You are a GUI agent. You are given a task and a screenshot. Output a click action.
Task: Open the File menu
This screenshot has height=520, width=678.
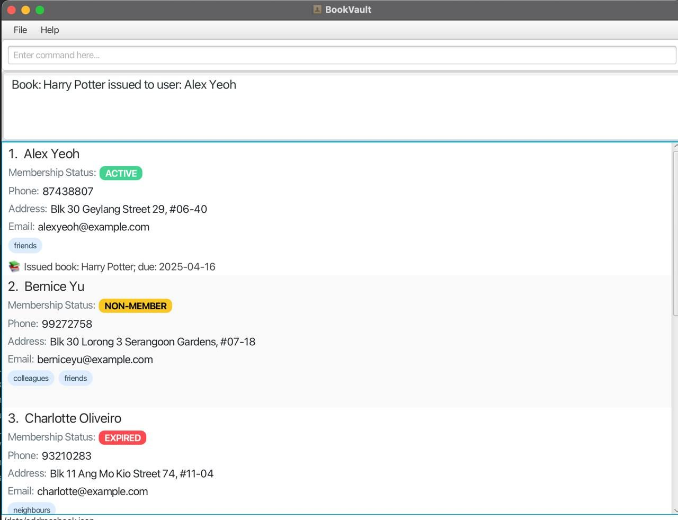[x=20, y=30]
